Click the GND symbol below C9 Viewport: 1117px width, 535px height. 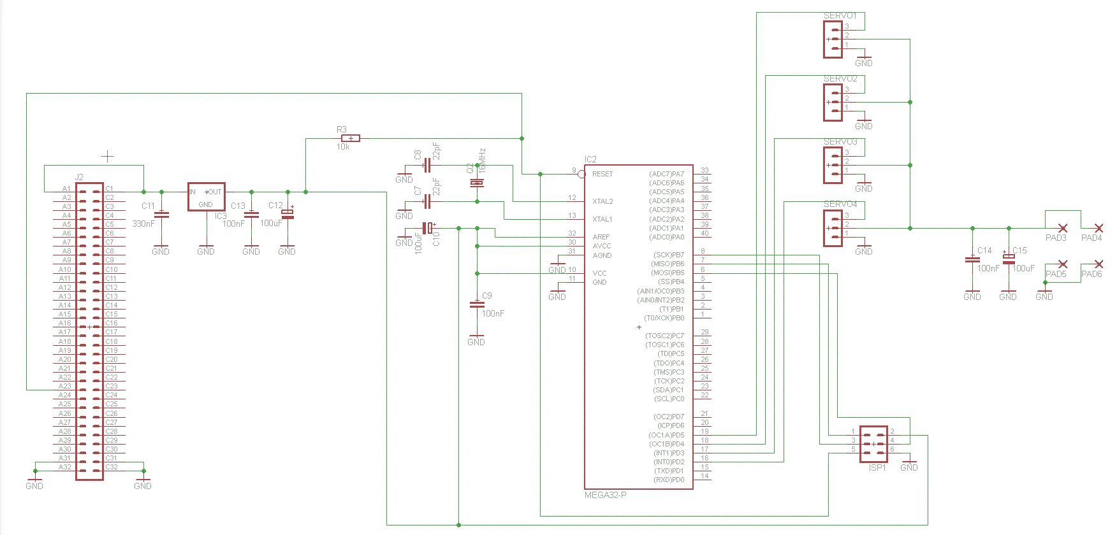pos(476,339)
